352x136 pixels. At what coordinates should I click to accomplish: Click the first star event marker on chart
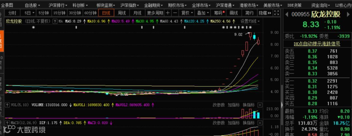34,27
